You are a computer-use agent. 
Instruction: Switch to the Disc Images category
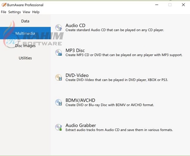coord(25,46)
